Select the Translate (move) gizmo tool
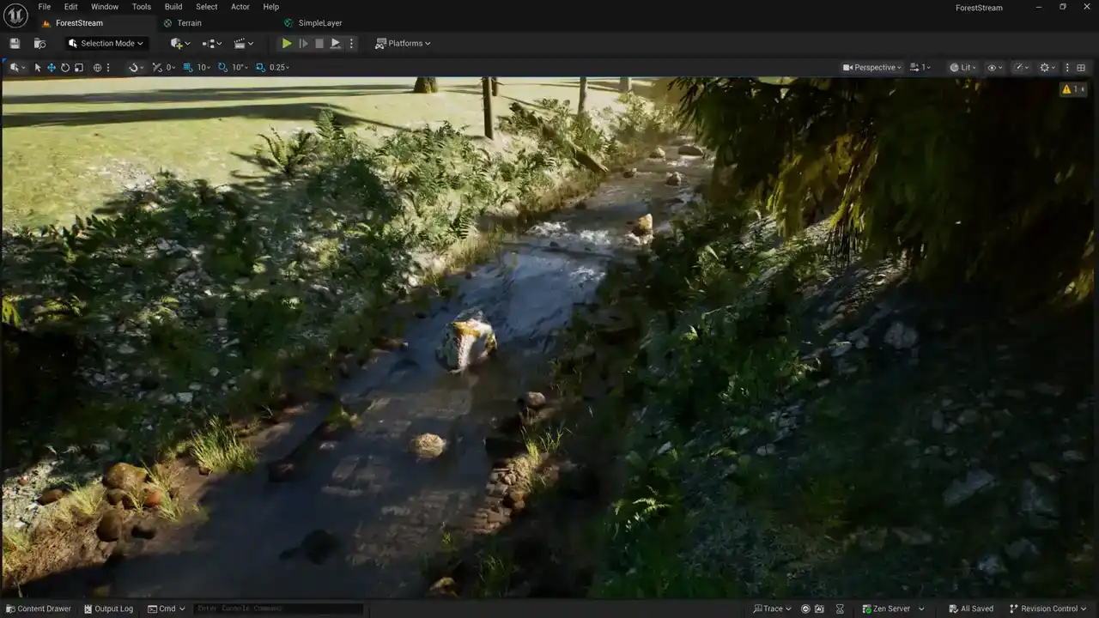 (x=52, y=67)
